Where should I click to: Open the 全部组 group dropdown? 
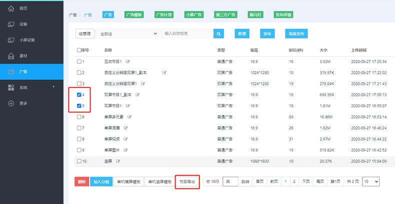coord(128,33)
